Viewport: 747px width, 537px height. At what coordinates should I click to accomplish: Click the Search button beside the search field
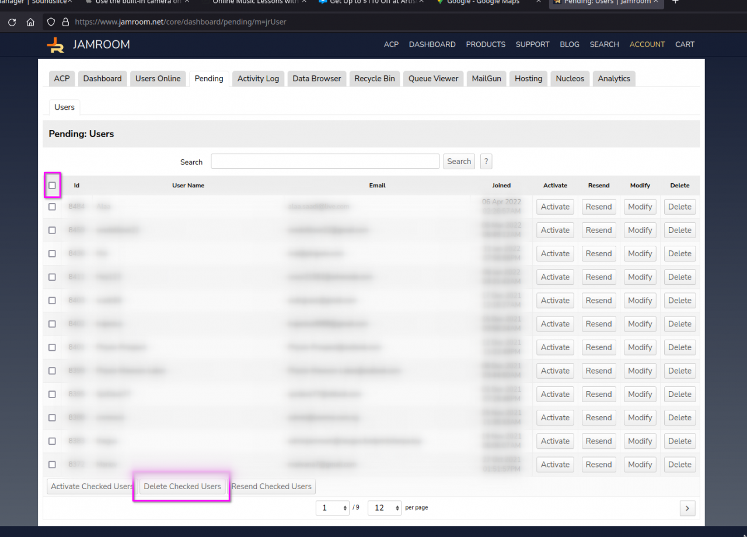459,162
